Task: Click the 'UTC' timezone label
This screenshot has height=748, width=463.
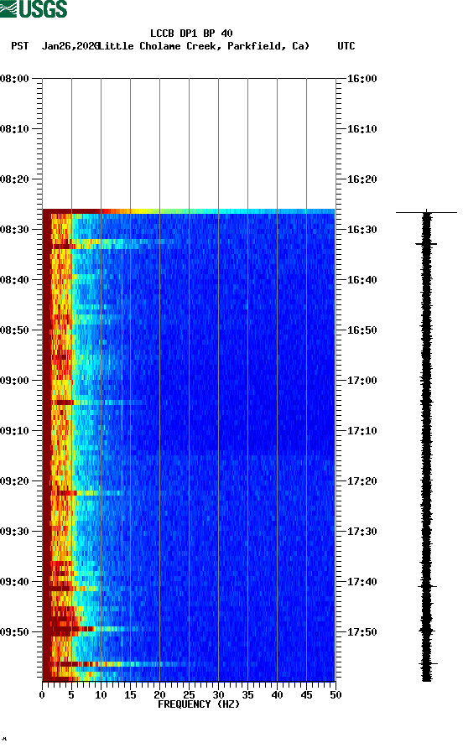Action: [346, 46]
